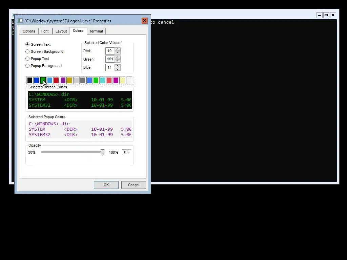Switch to the Options tab
347x260 pixels.
[29, 31]
